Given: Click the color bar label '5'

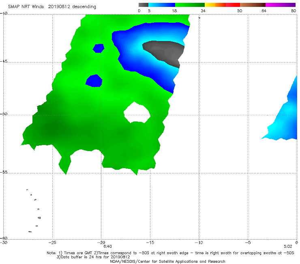Looking at the screenshot, I should [149, 11].
